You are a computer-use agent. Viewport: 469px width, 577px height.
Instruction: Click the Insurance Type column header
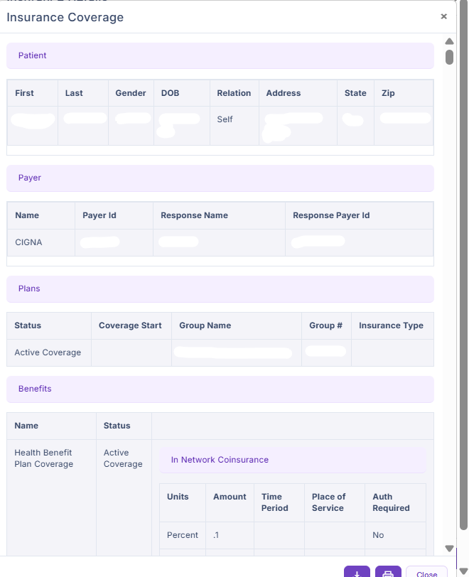(391, 325)
